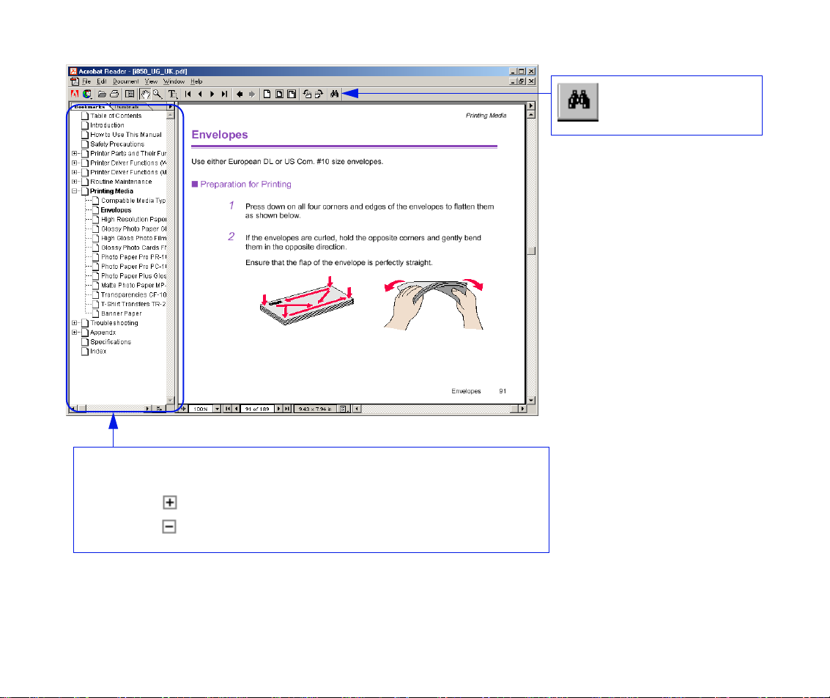Screen dimensions: 830x698
Task: Open the Edit menu
Action: pyautogui.click(x=102, y=81)
